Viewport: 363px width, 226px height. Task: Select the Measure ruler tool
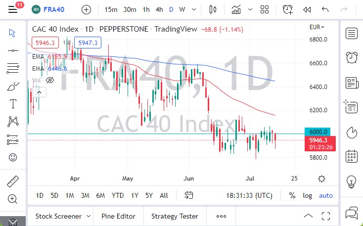pos(13,181)
